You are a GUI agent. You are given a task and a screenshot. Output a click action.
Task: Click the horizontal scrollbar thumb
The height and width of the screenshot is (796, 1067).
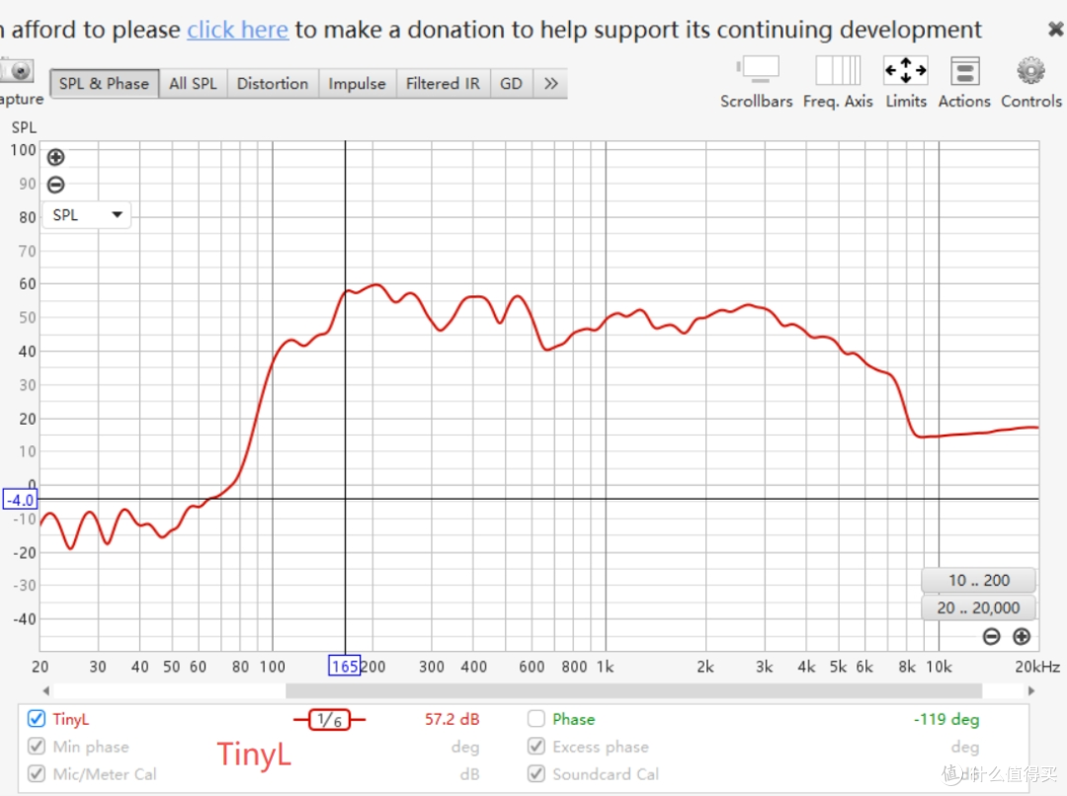(x=633, y=690)
